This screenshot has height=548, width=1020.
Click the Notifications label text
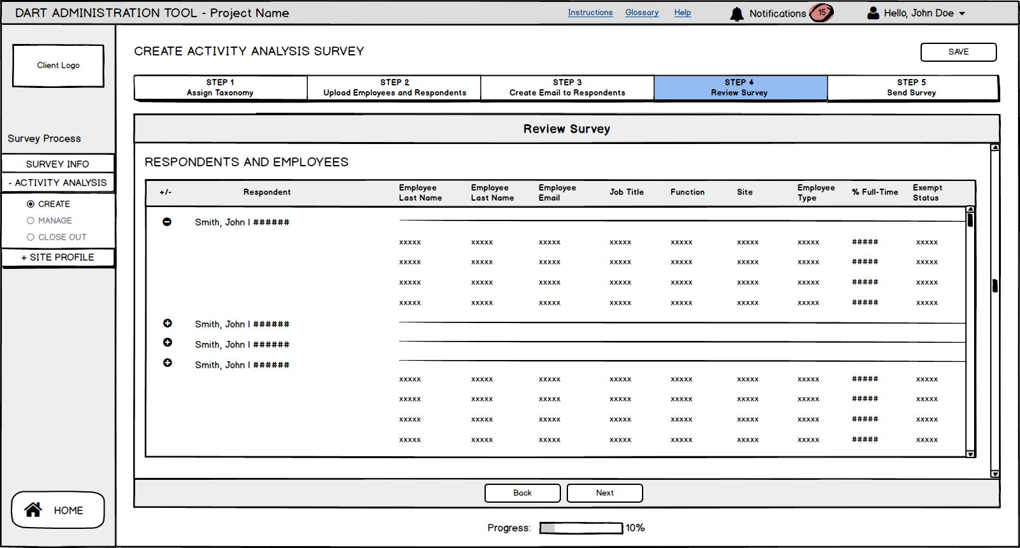click(778, 13)
